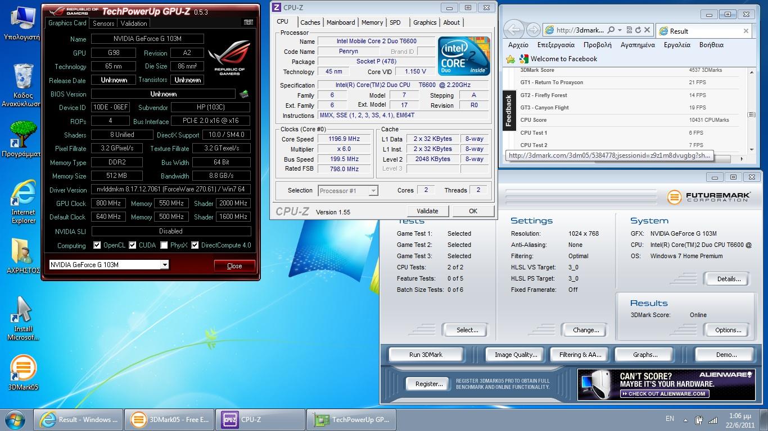Click GPU-Z screenshot camera icon

point(248,22)
